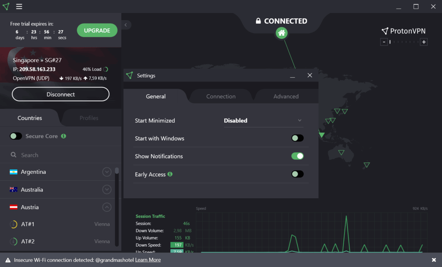
Task: Open the Start Minimized dropdown
Action: point(263,121)
